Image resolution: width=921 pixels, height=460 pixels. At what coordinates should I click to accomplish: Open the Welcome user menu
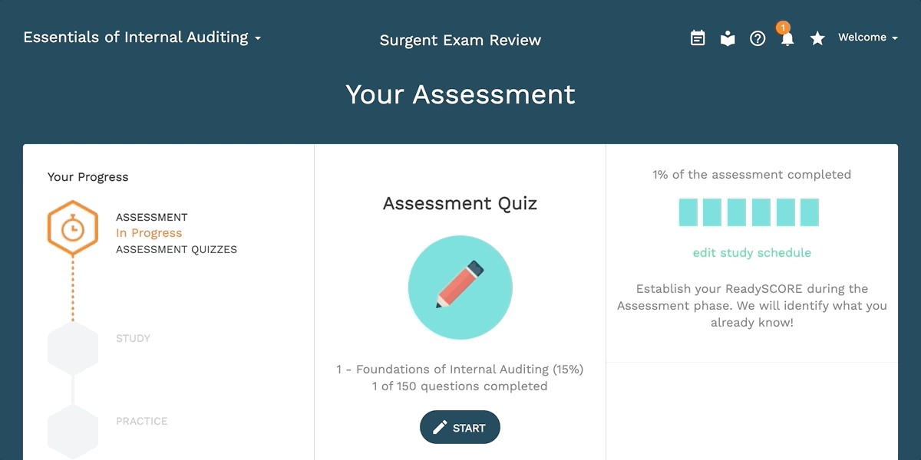868,38
